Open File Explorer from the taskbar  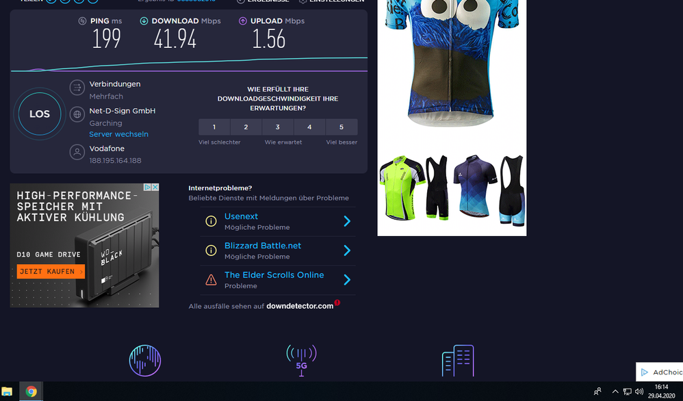click(7, 391)
